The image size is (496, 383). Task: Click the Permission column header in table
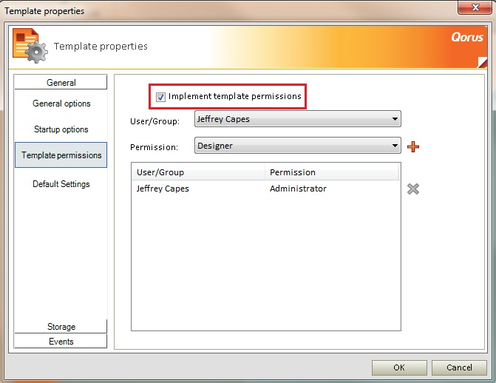[332, 172]
